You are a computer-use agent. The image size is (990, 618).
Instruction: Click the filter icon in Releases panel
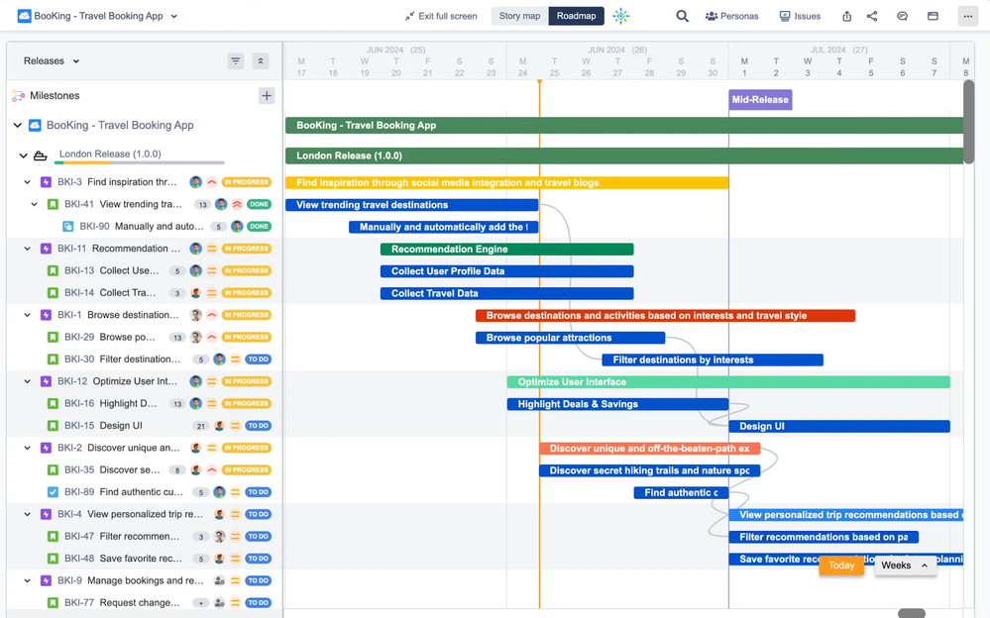(x=236, y=61)
